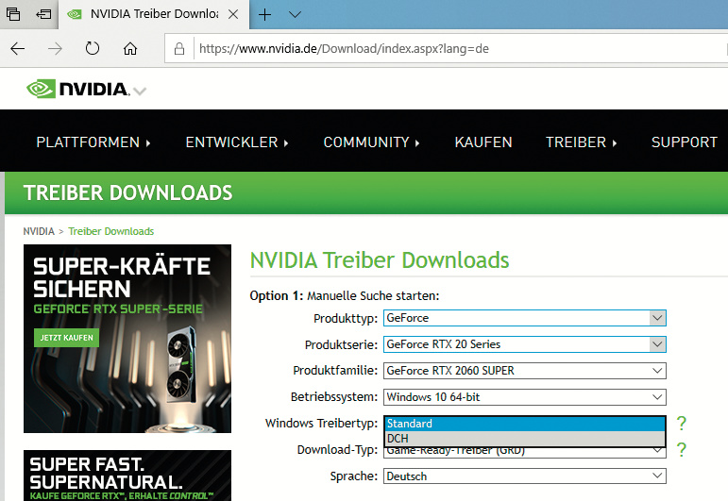Open a new tab with plus icon

pyautogui.click(x=264, y=15)
